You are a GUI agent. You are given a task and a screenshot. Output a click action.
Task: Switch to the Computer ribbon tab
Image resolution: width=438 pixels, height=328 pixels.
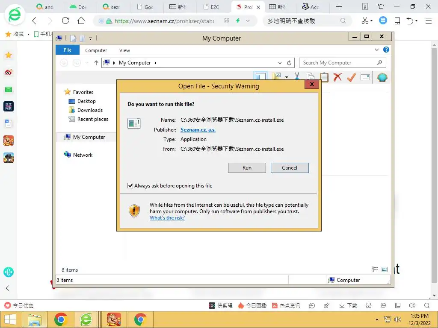click(96, 50)
